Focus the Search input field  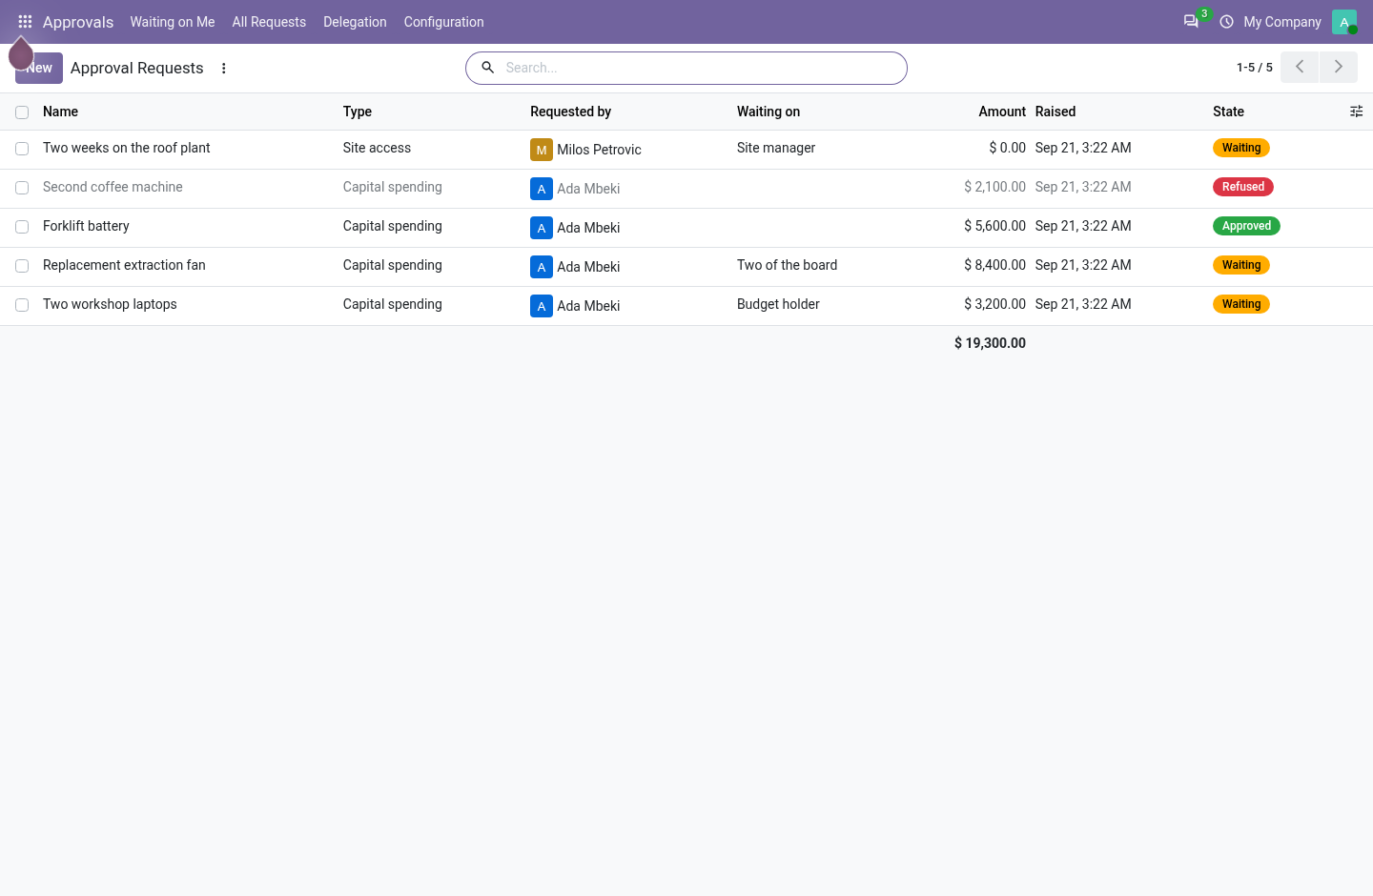(701, 68)
